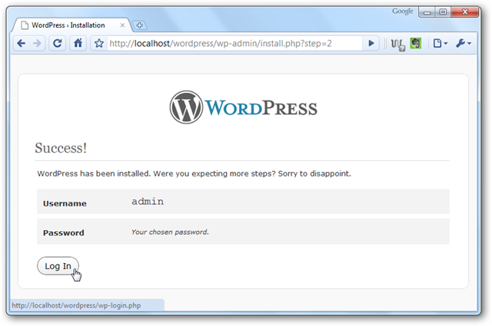Click the browser Back arrow

pos(22,43)
